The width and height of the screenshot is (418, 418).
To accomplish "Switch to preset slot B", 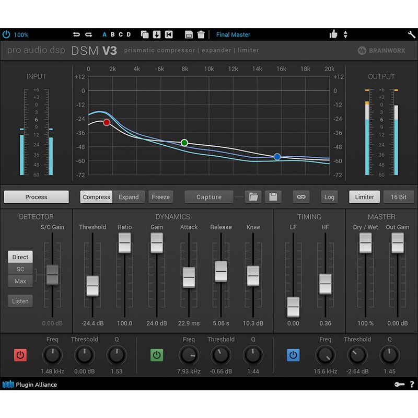I will [112, 35].
